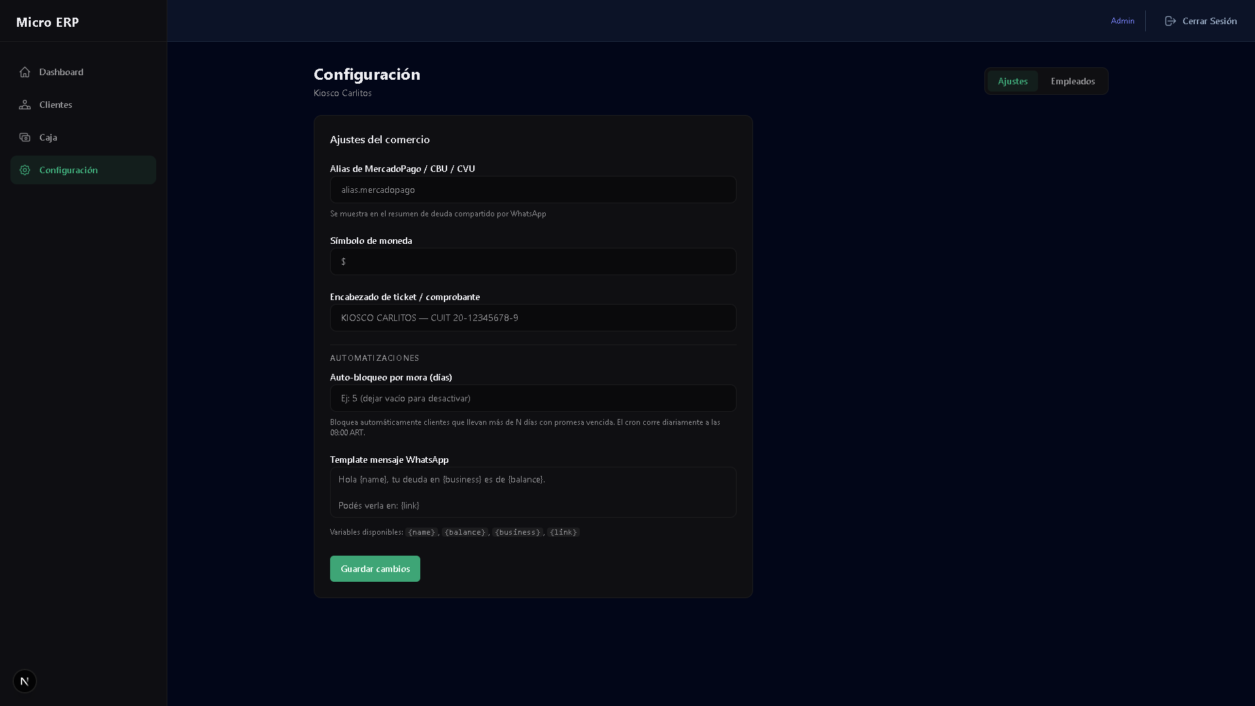Click the Micro ERP logo text
The image size is (1255, 706).
click(47, 22)
